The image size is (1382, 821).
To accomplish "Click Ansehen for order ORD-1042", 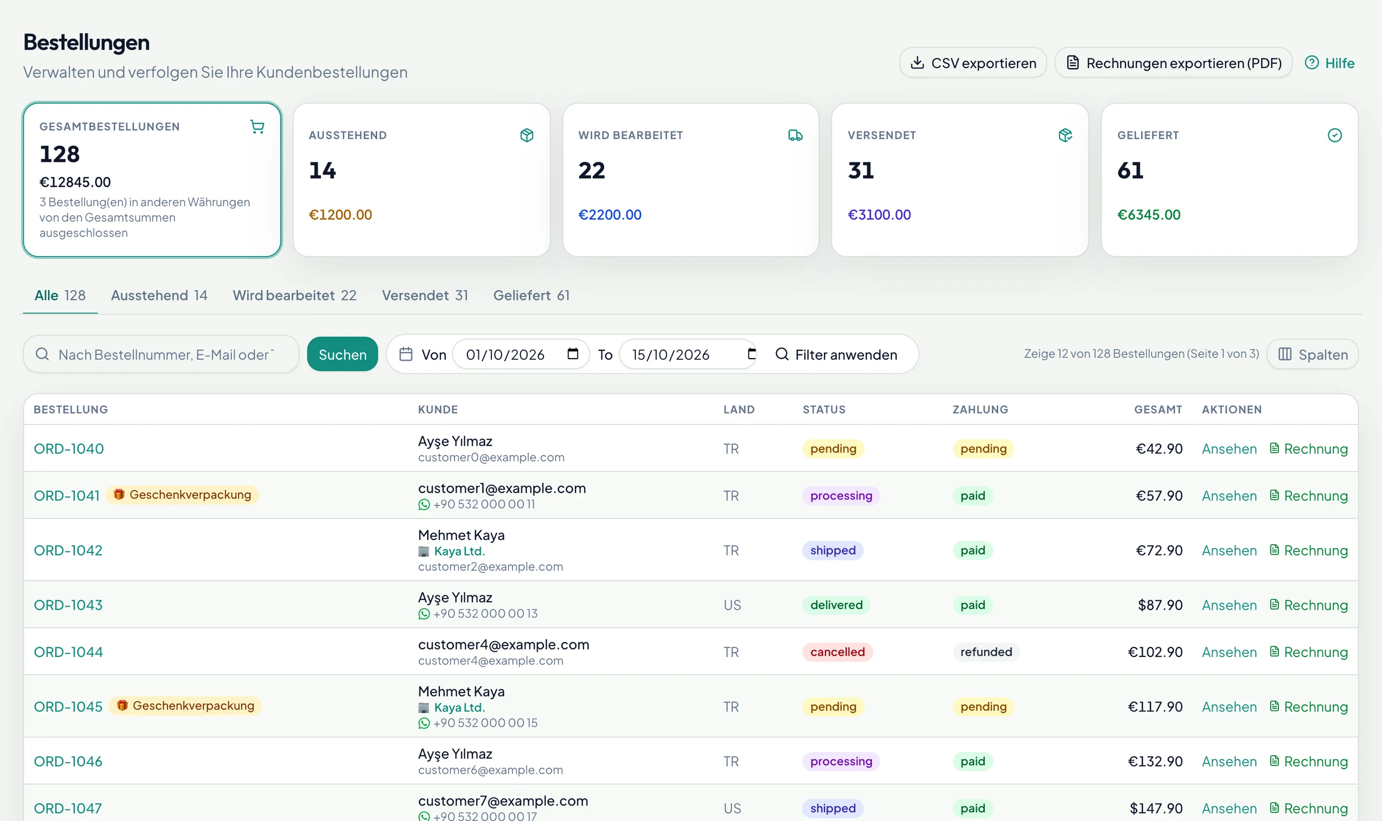I will click(1229, 550).
